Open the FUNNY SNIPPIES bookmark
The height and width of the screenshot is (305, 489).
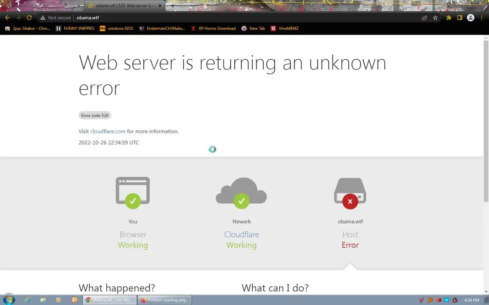click(75, 28)
